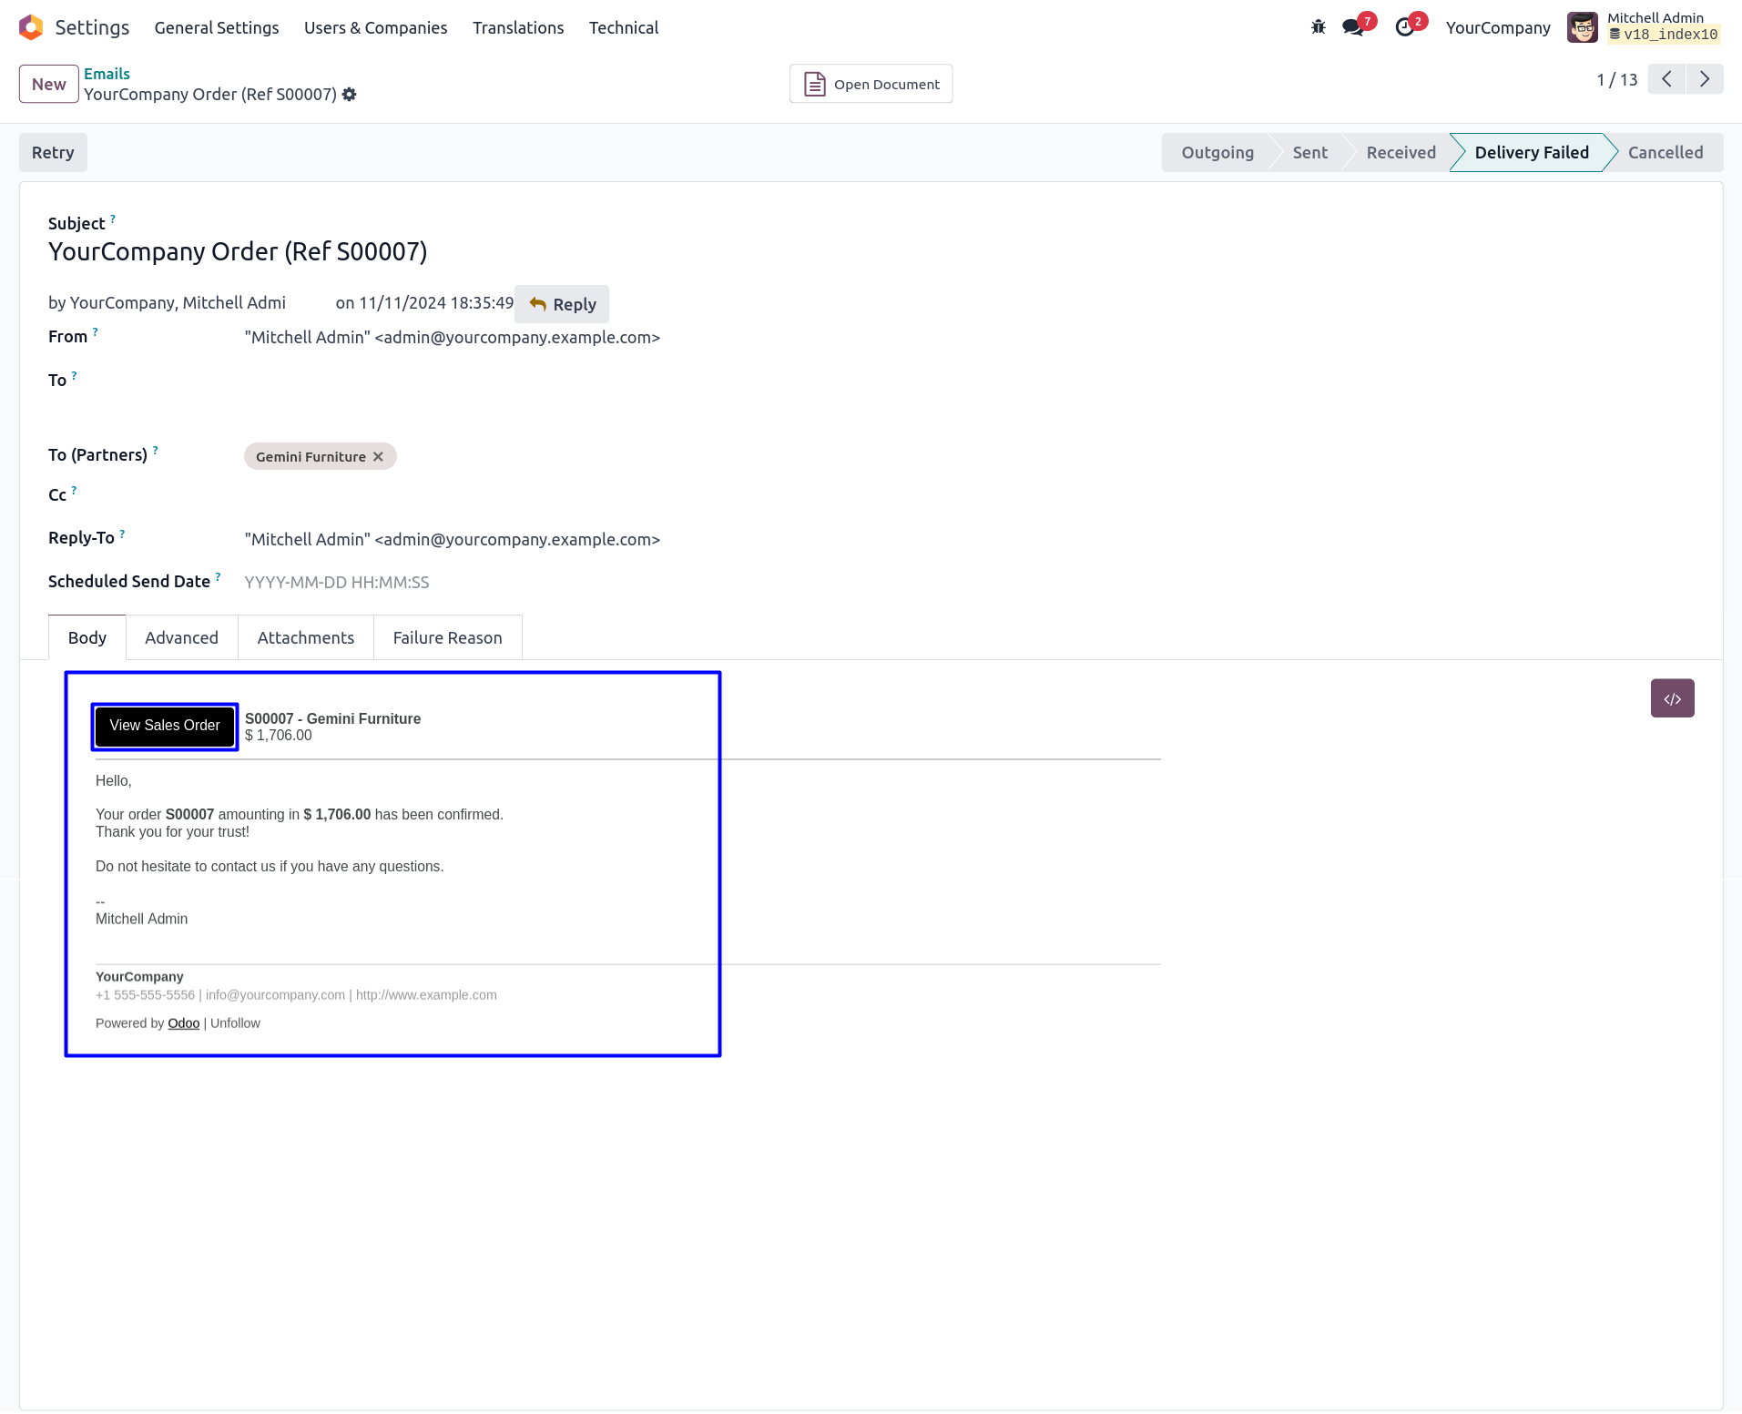Click the Retry button

(x=53, y=152)
